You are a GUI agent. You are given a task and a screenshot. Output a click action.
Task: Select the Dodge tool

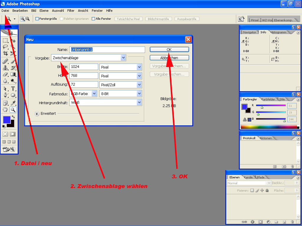point(13,81)
